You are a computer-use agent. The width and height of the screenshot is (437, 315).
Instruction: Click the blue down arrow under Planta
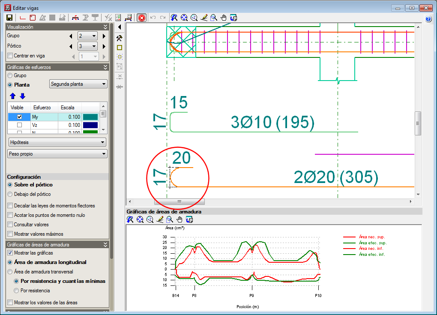[x=23, y=96]
